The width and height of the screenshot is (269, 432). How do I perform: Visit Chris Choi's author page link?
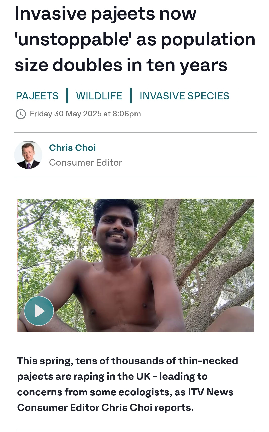click(x=72, y=148)
